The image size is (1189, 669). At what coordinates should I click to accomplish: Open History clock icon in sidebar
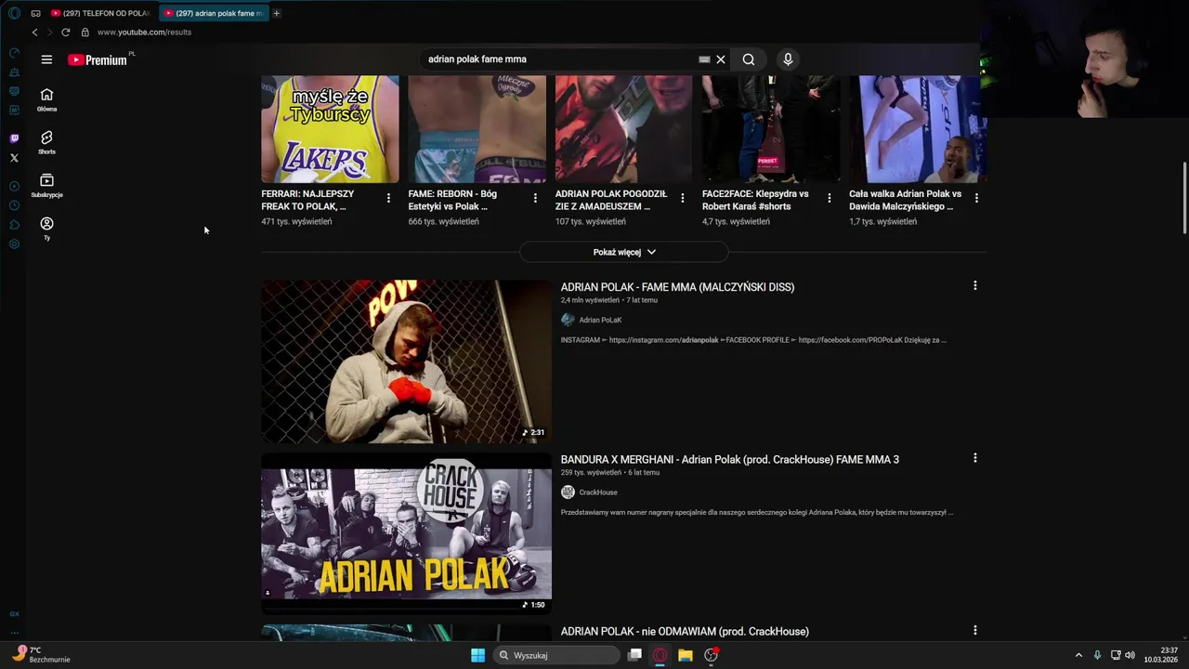click(14, 205)
